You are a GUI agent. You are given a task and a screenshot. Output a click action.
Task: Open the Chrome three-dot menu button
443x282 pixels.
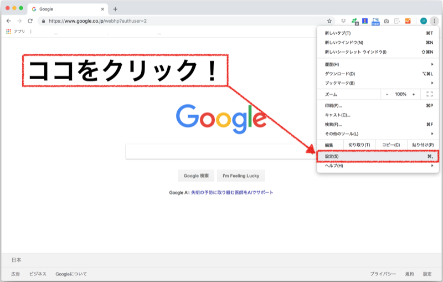point(434,21)
